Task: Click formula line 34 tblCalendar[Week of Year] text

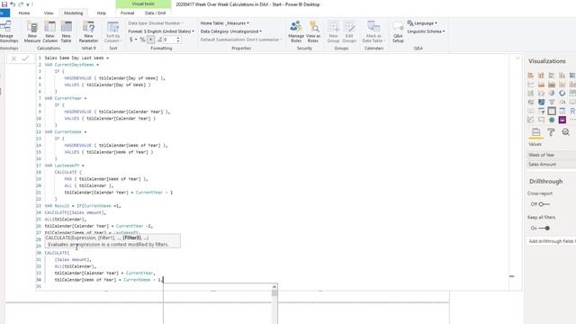Action: tap(85, 280)
